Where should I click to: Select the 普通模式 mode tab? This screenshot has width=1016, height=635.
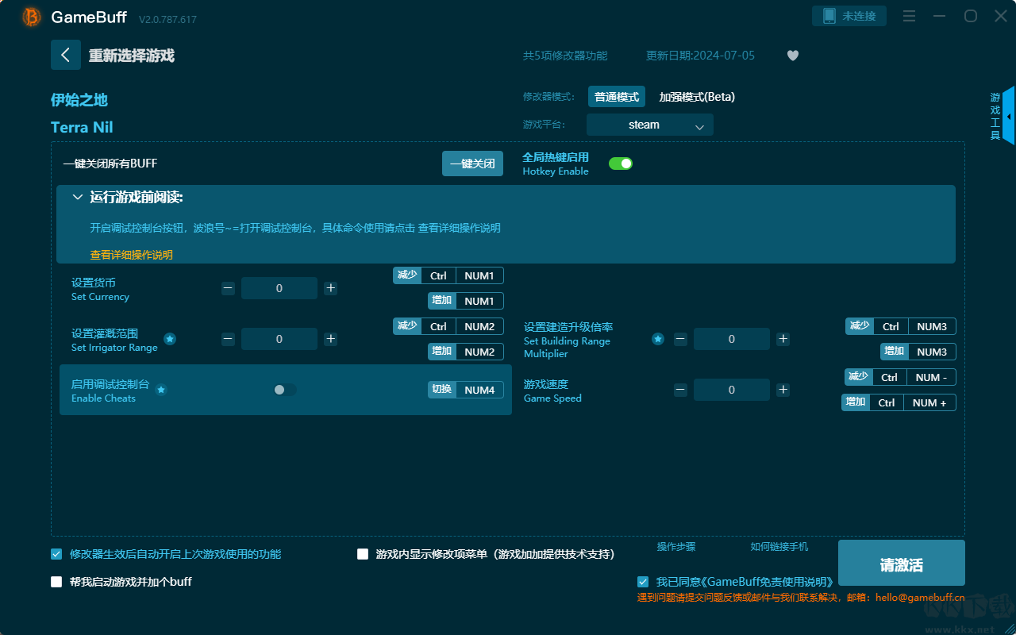[x=617, y=97]
